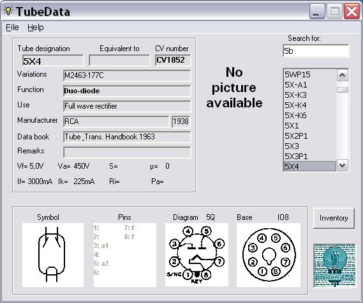Click the tube logo image below Inventory
The width and height of the screenshot is (363, 303).
(334, 266)
